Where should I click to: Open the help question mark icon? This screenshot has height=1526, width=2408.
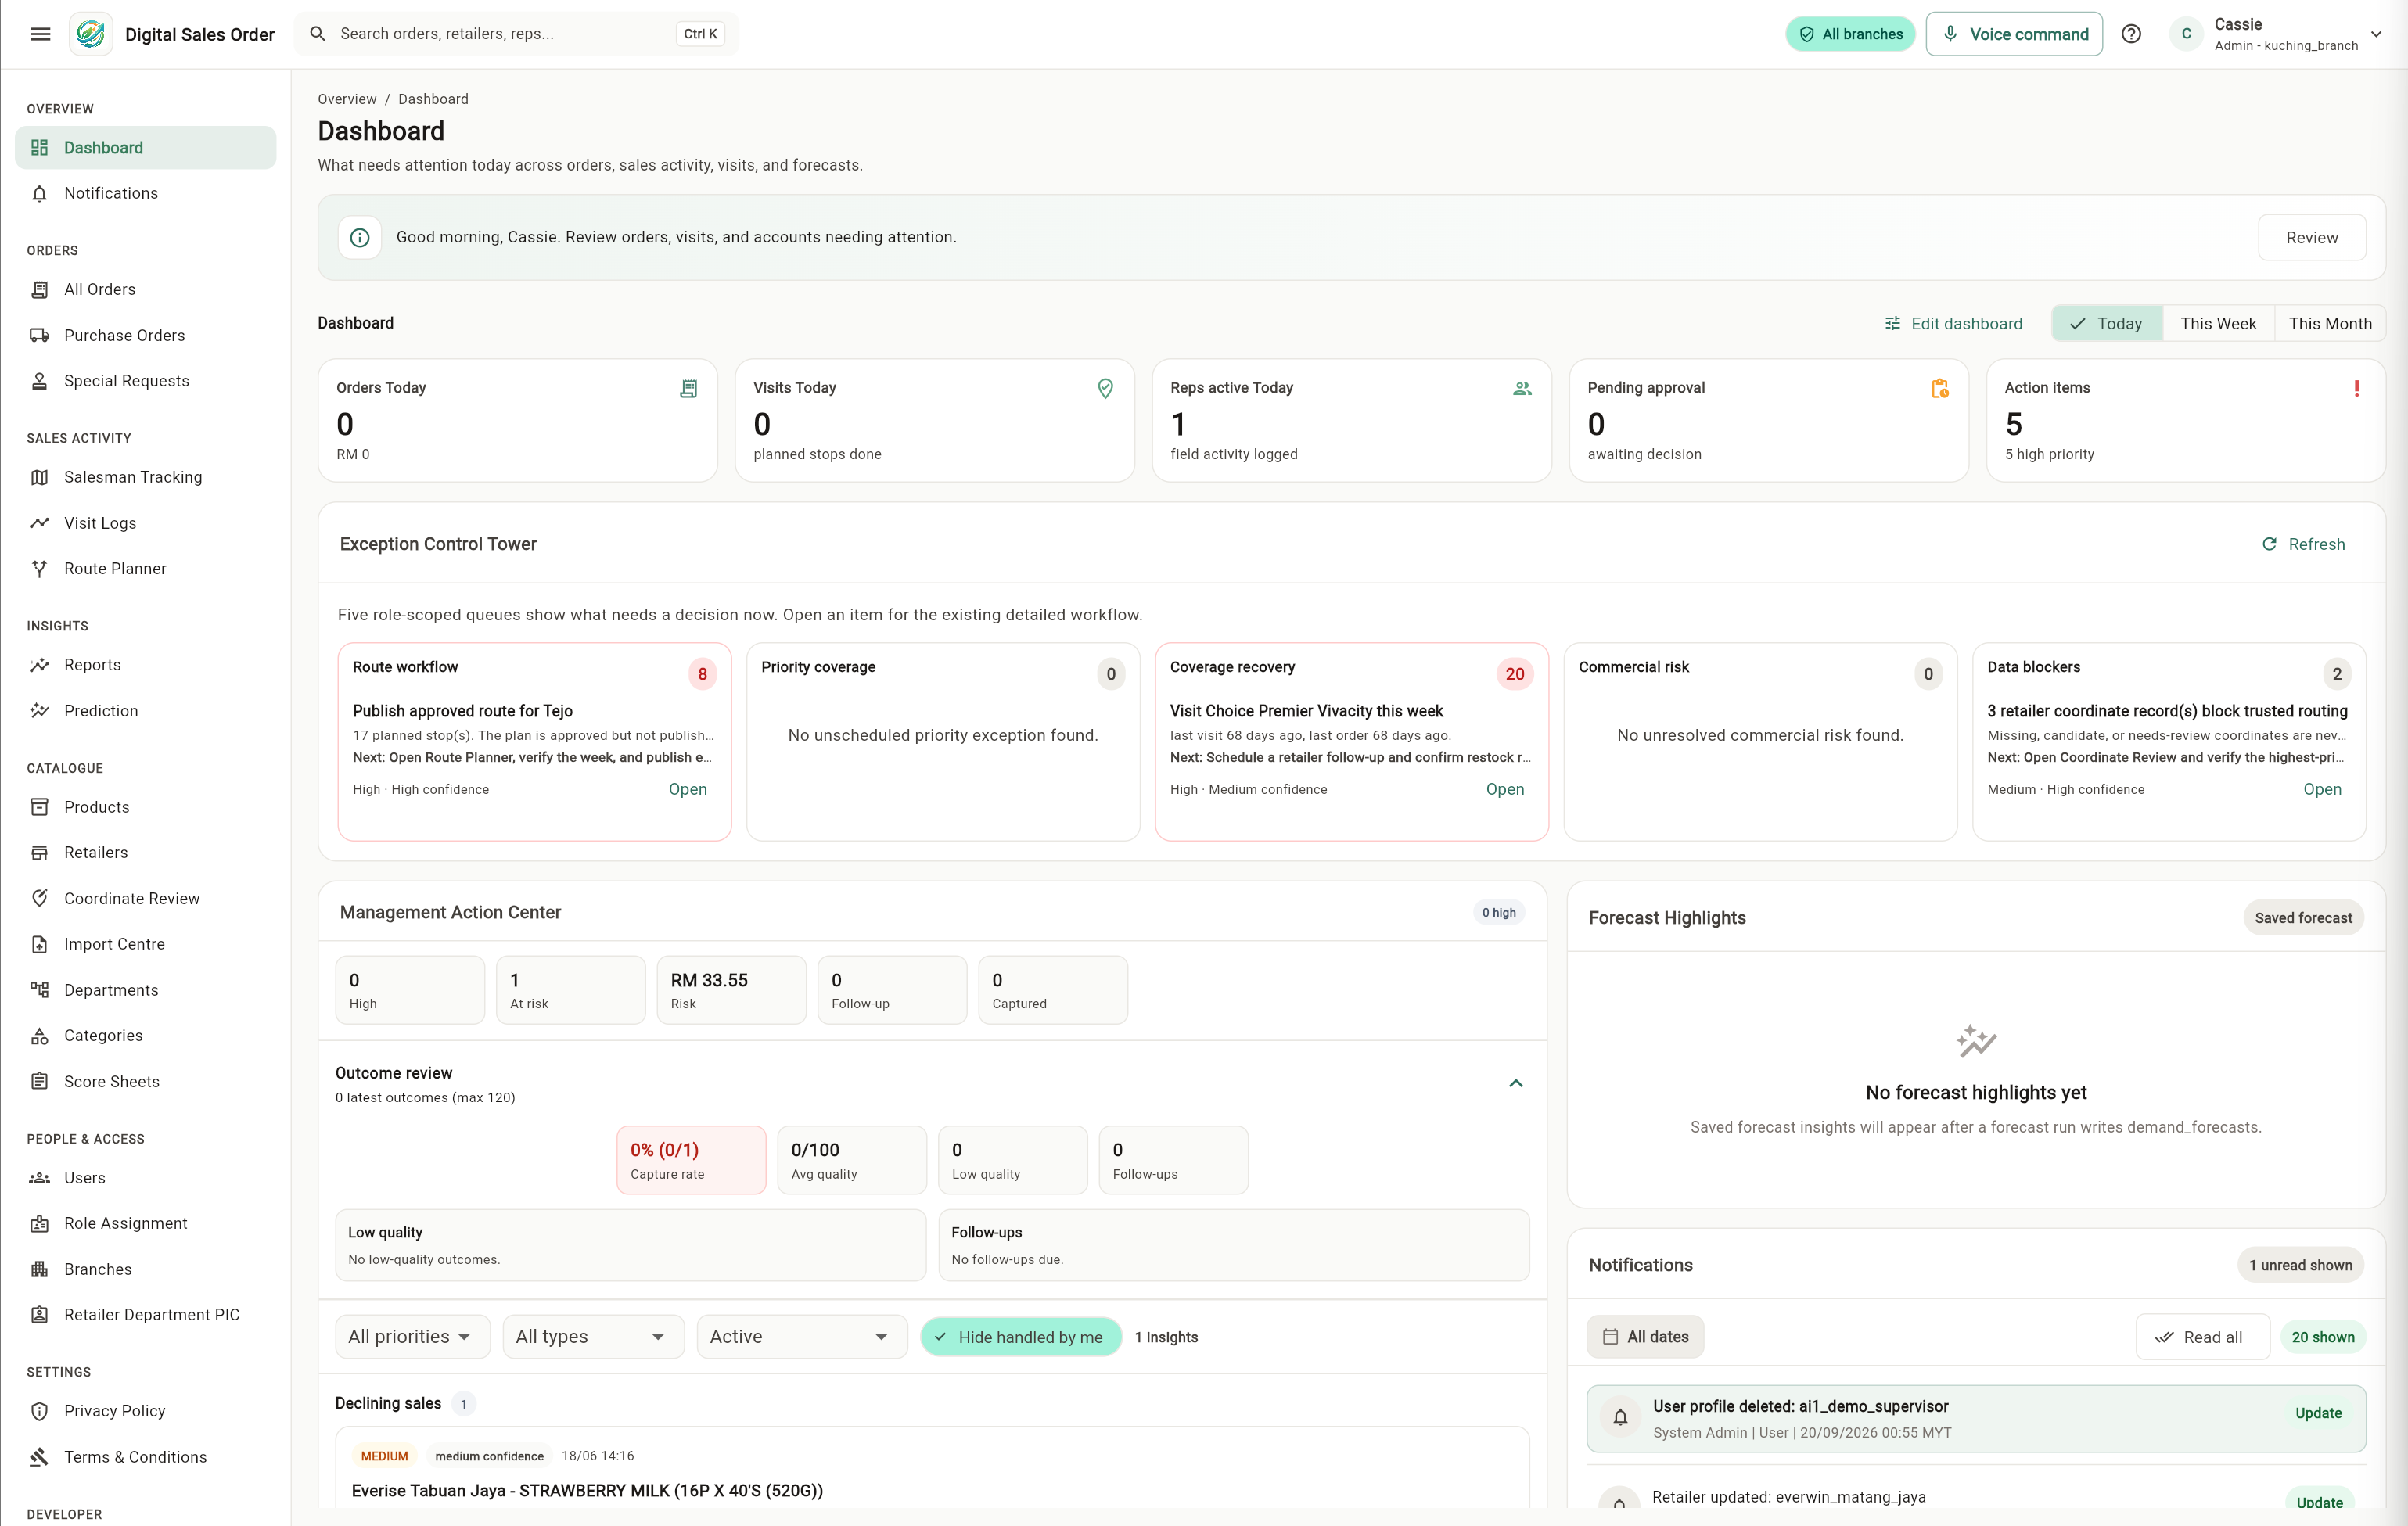tap(2131, 34)
